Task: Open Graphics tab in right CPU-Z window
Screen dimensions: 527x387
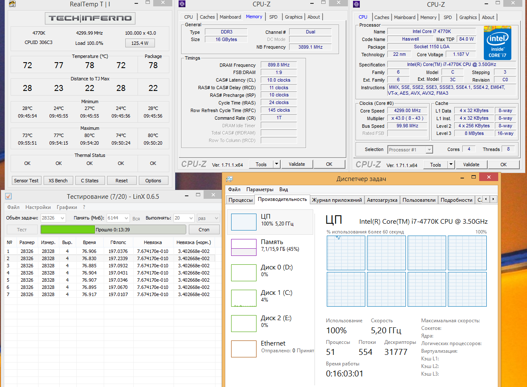Action: tap(468, 17)
